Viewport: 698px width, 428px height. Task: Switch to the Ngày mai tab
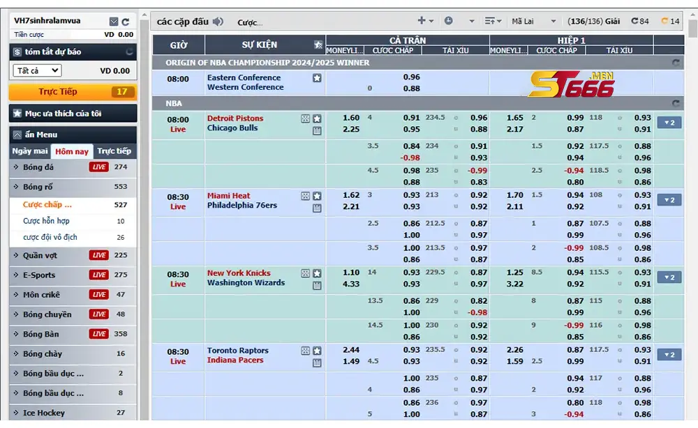[x=30, y=151]
